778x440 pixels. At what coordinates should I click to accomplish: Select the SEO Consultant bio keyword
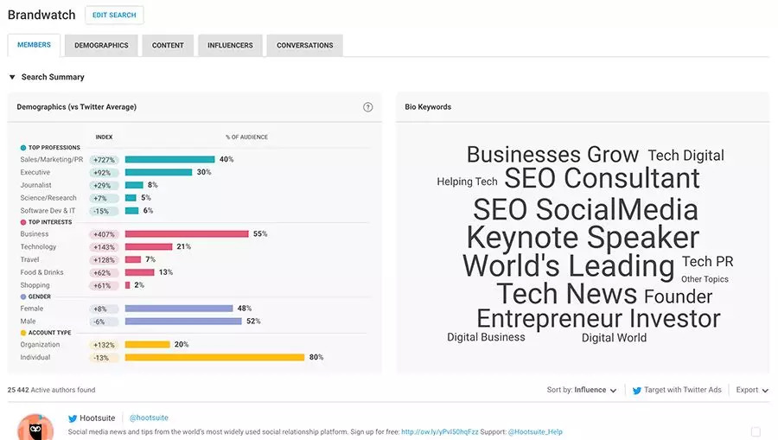(x=602, y=179)
